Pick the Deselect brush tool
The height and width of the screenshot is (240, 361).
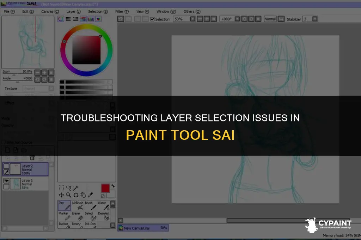103,216
